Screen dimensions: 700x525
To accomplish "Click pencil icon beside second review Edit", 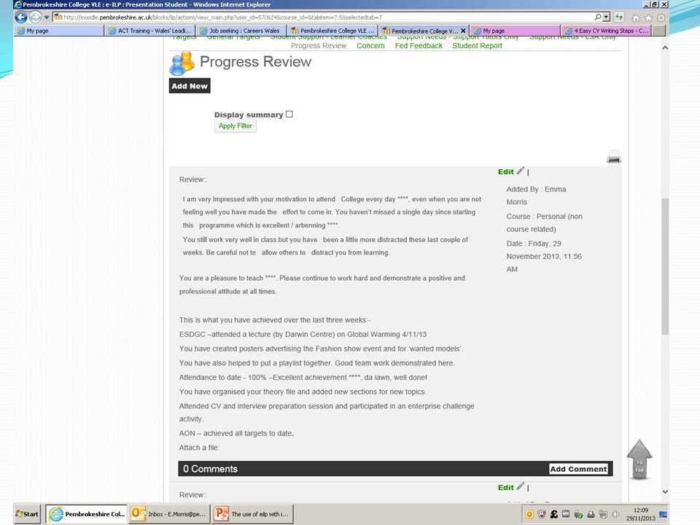I will pyautogui.click(x=521, y=486).
